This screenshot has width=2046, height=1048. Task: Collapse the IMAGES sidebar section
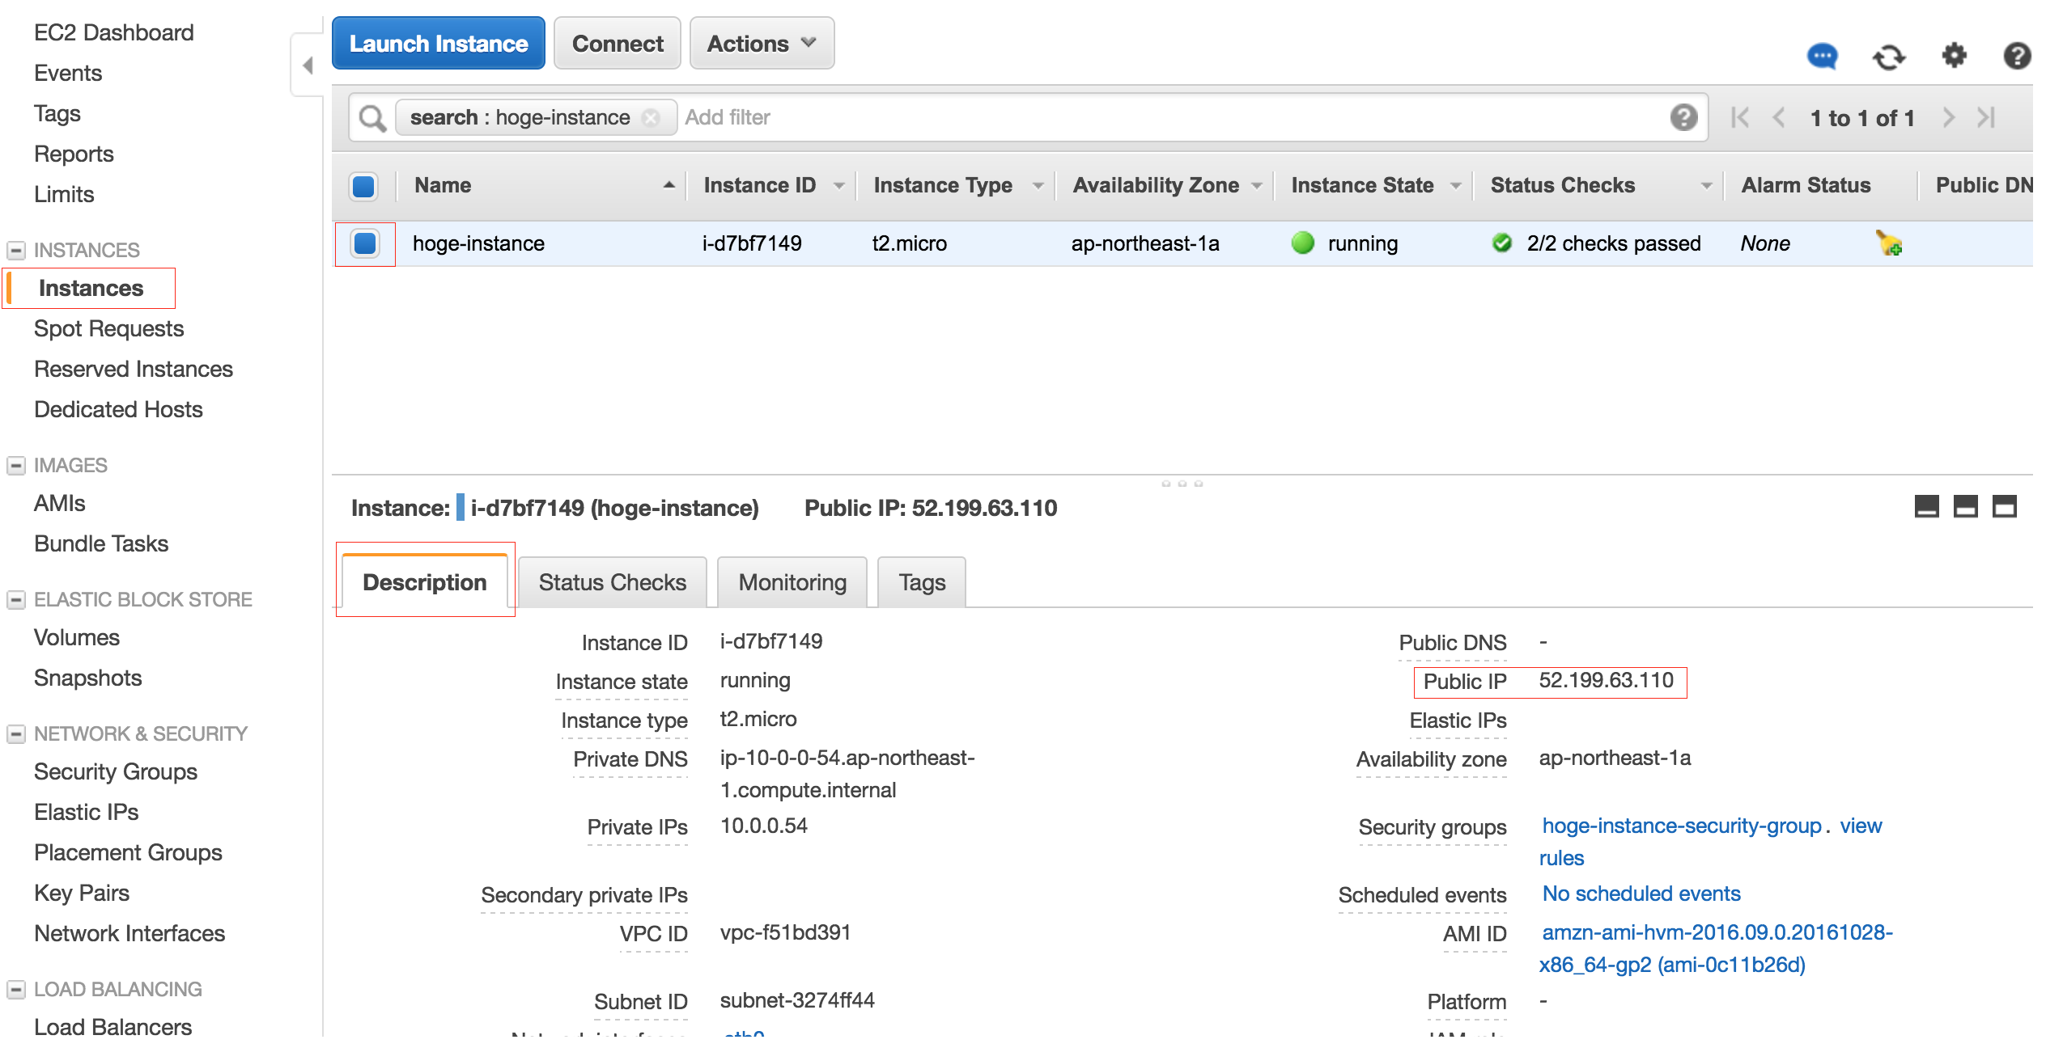pos(15,465)
